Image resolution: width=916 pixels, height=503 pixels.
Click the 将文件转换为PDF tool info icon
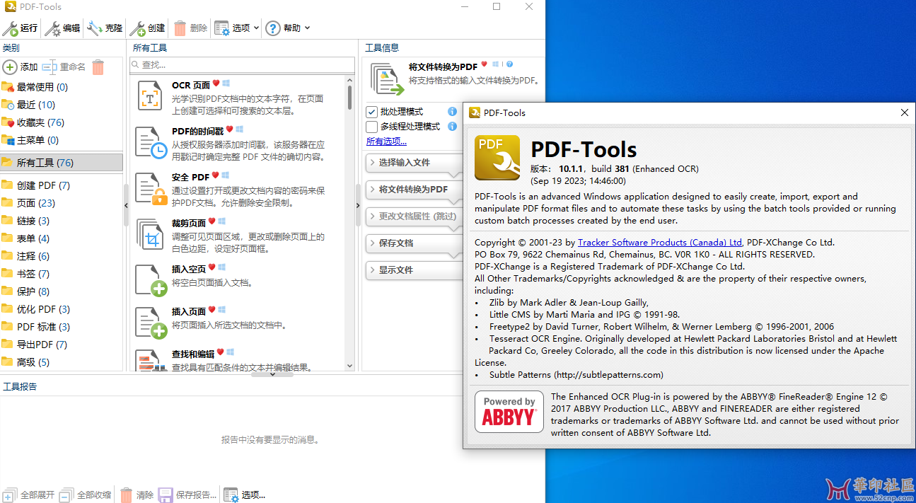510,64
